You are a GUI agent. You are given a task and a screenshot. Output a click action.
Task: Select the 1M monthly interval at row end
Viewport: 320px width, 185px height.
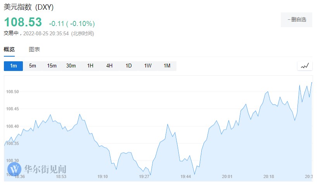[x=167, y=66]
